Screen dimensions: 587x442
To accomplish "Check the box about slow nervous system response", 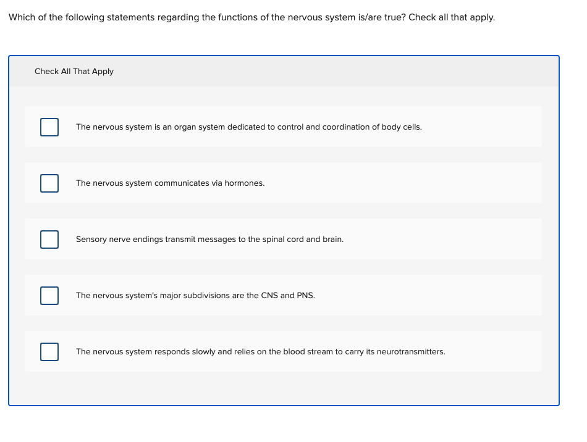I will (49, 351).
